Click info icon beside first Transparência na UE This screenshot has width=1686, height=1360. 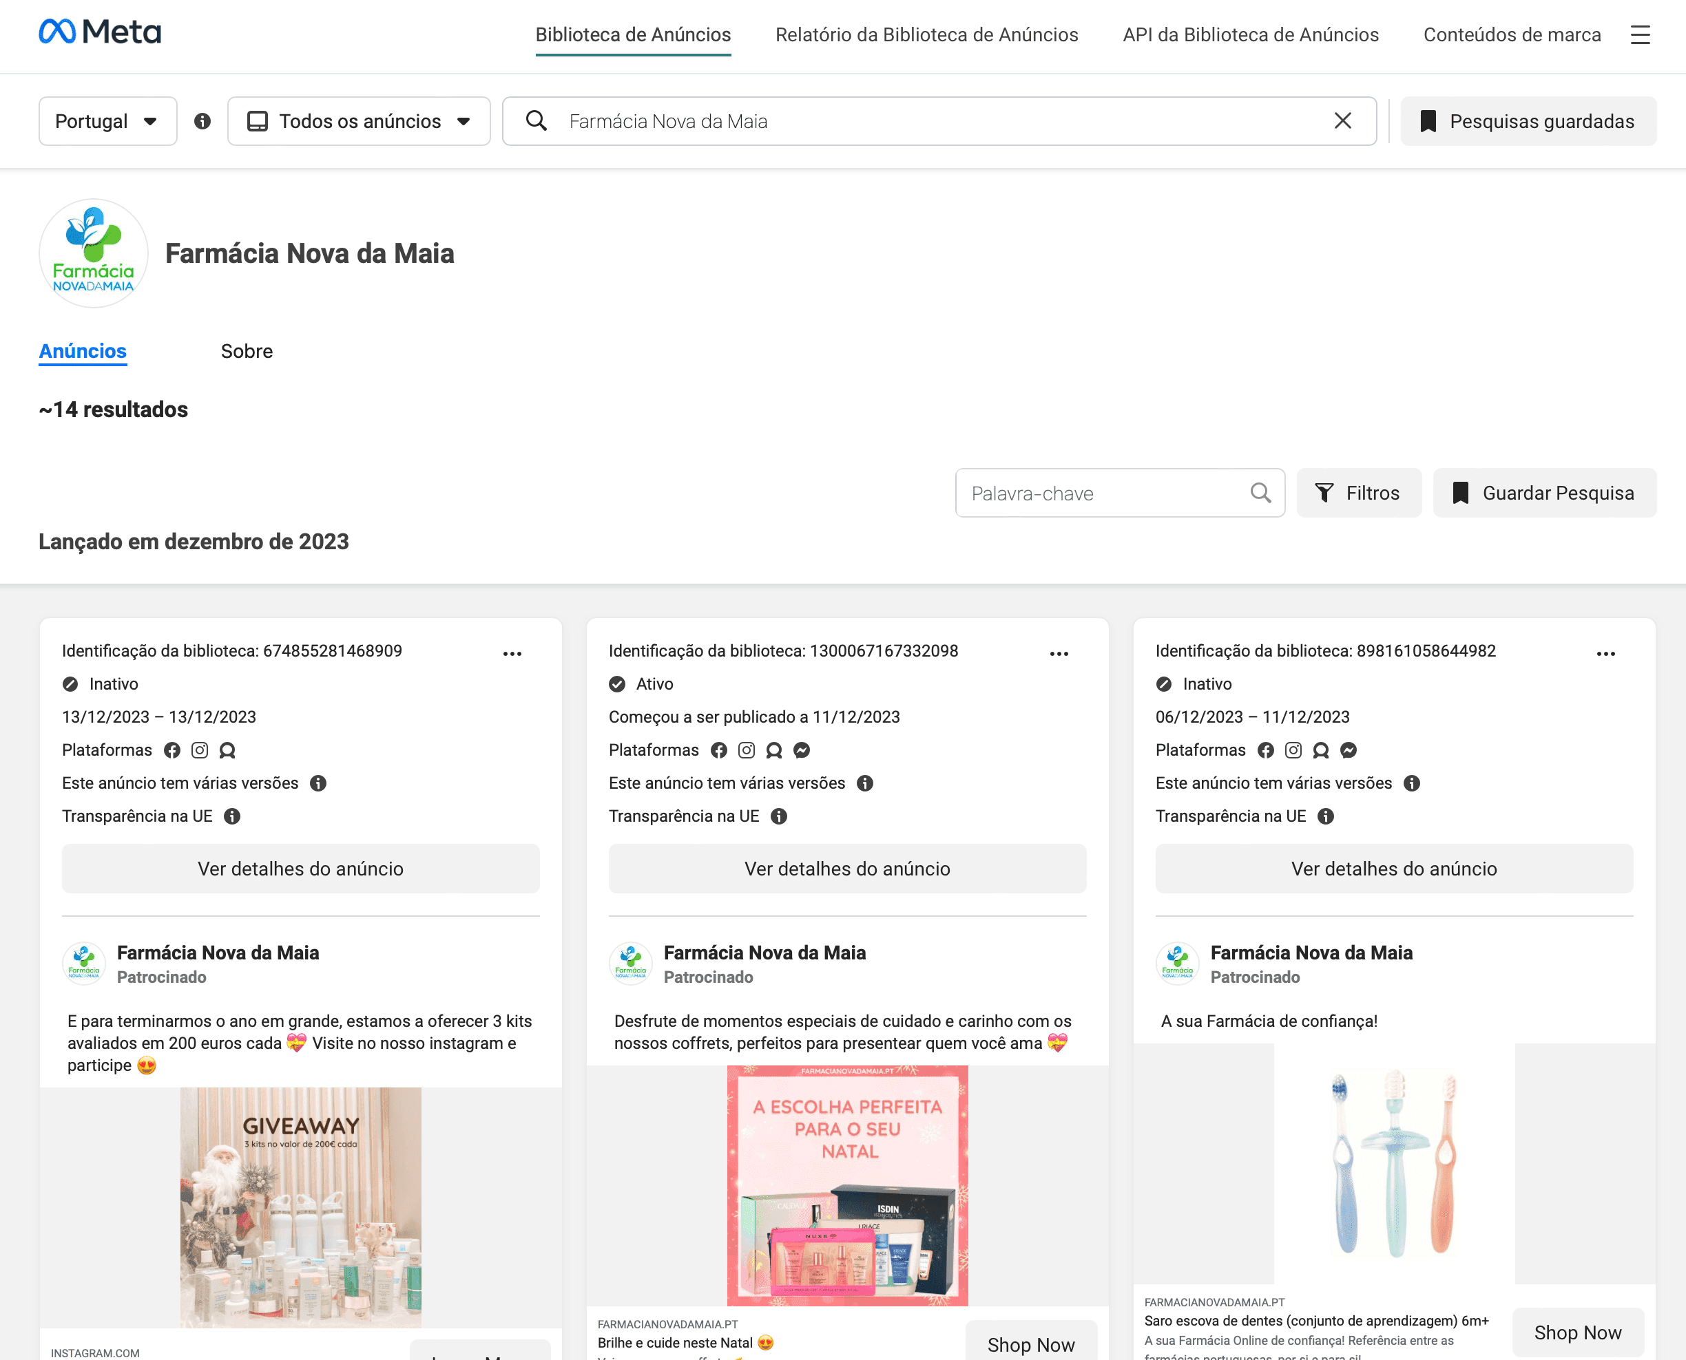pos(232,816)
